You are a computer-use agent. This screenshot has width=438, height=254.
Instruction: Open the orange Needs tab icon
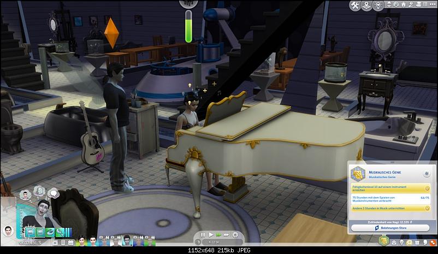(x=433, y=243)
